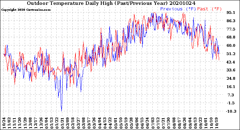
Task: Click the 11/11 x-axis date label
Action: coord(14,123)
